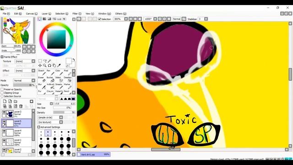Select the zoom magnifier tool
The image size is (293, 165).
[x=45, y=66]
